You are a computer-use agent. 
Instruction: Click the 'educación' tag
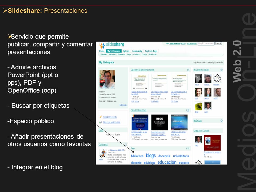pos(167,162)
